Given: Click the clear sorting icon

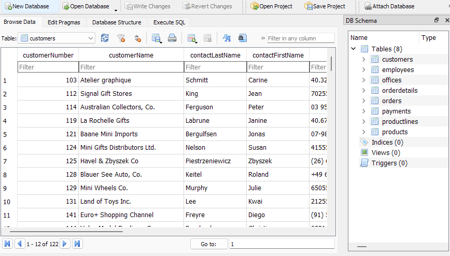Looking at the screenshot, I should 137,38.
